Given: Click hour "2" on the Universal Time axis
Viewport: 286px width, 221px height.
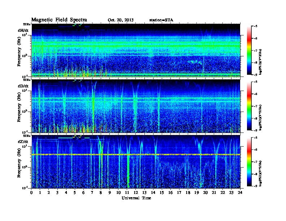Looking at the screenshot, I should (49, 192).
